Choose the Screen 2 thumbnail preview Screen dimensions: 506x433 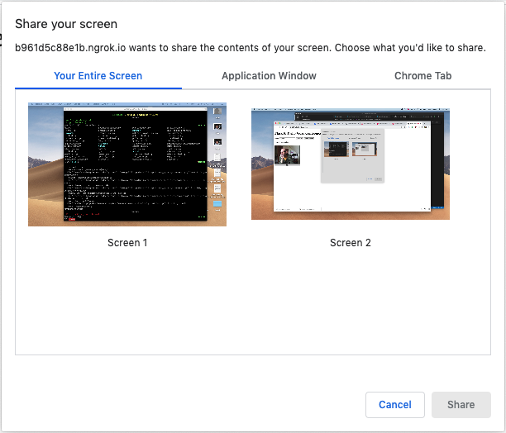pyautogui.click(x=351, y=164)
